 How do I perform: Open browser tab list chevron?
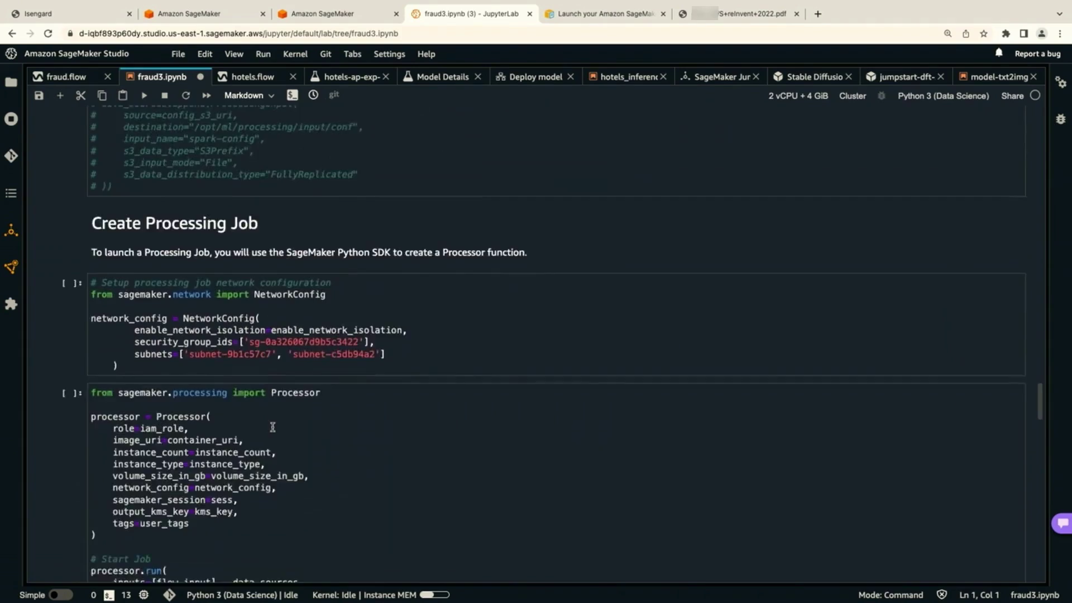point(1059,13)
